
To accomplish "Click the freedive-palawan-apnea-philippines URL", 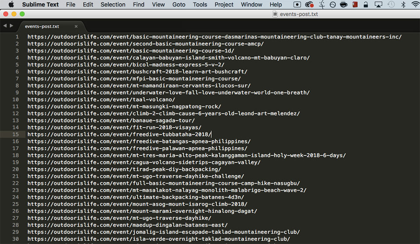I will tap(137, 148).
